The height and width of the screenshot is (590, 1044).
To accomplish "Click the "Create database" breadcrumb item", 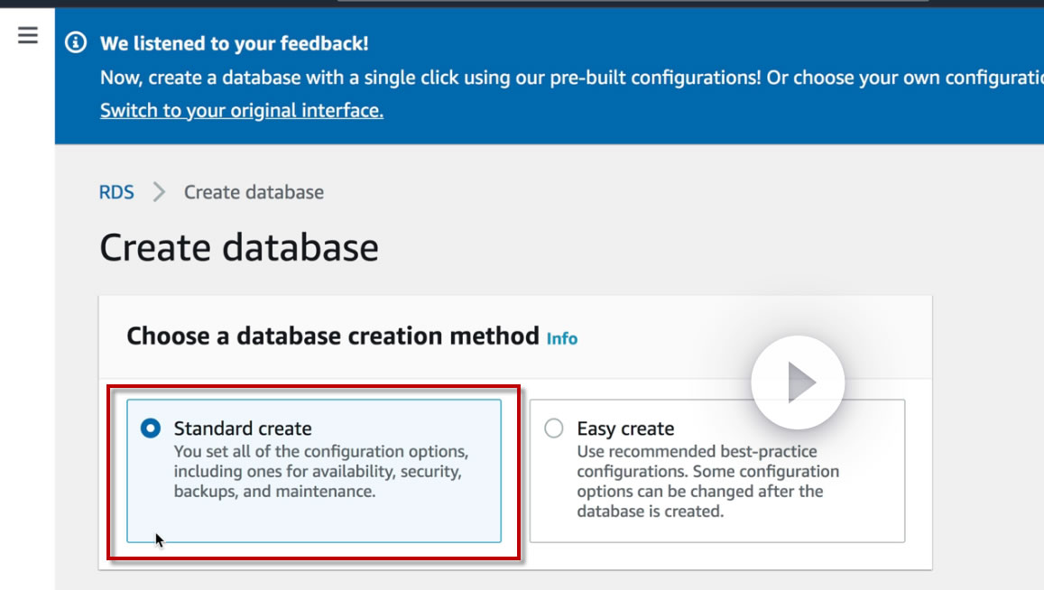I will pyautogui.click(x=254, y=192).
